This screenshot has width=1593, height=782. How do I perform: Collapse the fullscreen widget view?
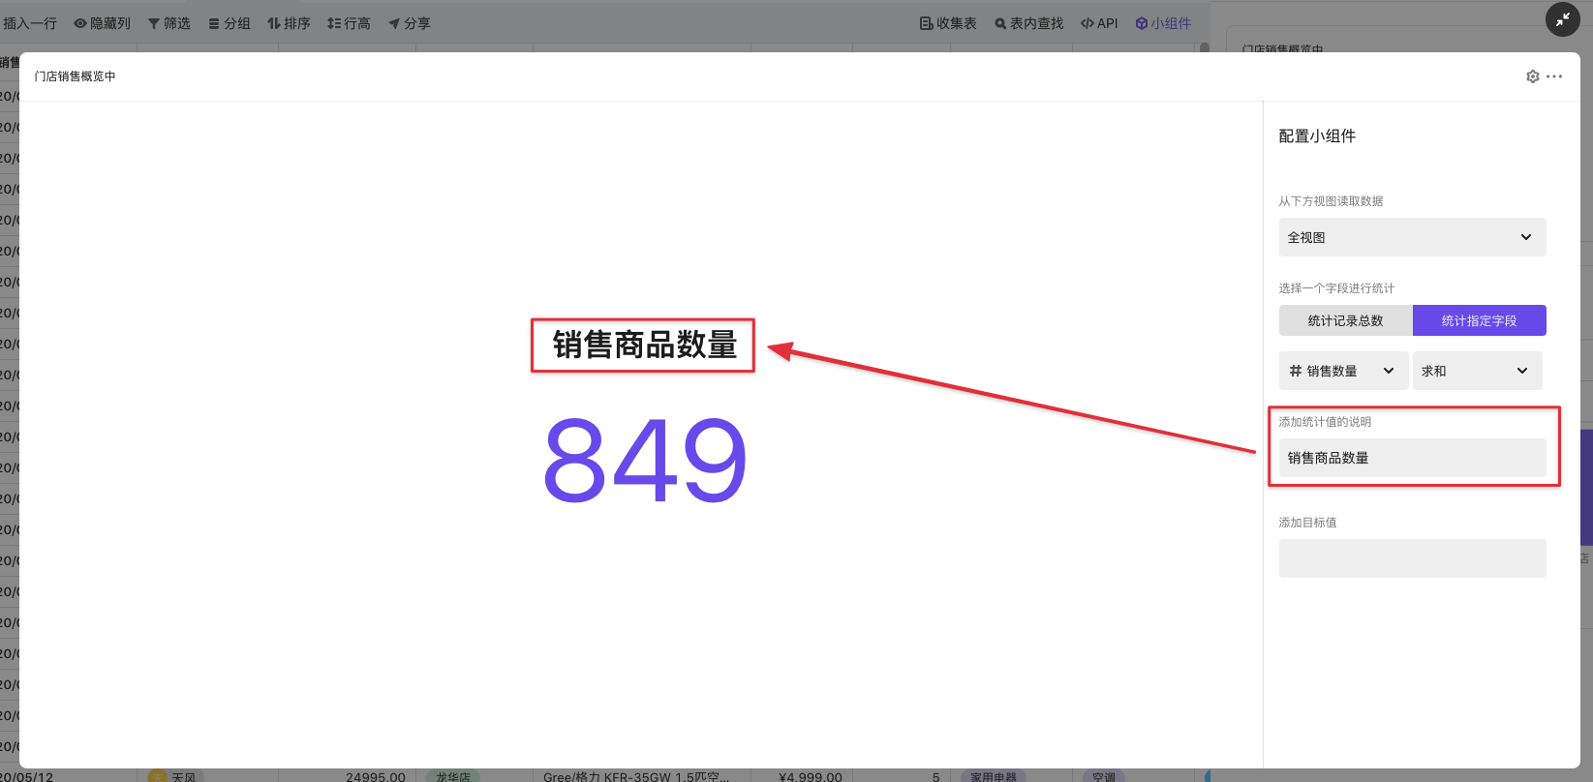click(1562, 19)
